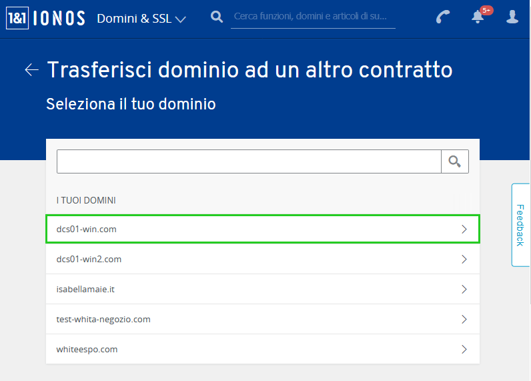Click inside the domain search text box
Image resolution: width=531 pixels, height=381 pixels.
coord(249,161)
